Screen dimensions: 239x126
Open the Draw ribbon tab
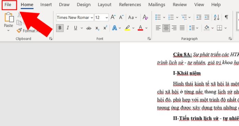(x=64, y=5)
